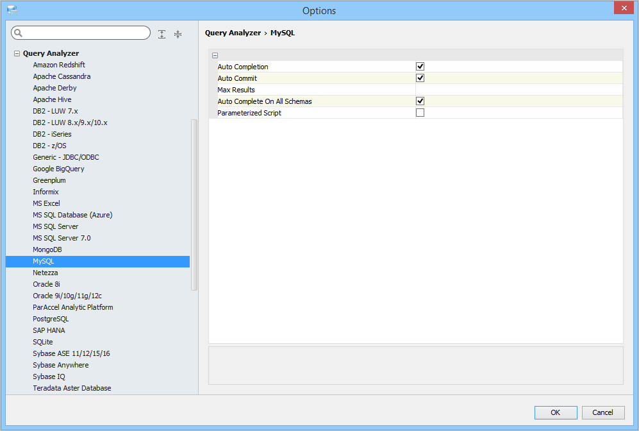Viewport: 639px width, 431px height.
Task: Click the Cancel button
Action: tap(602, 412)
